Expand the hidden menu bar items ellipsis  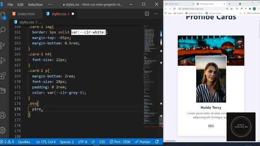point(50,4)
